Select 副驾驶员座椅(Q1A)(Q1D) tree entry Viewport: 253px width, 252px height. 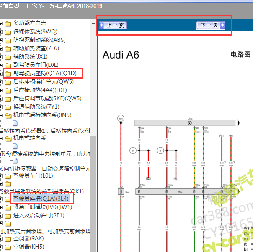(x=45, y=74)
